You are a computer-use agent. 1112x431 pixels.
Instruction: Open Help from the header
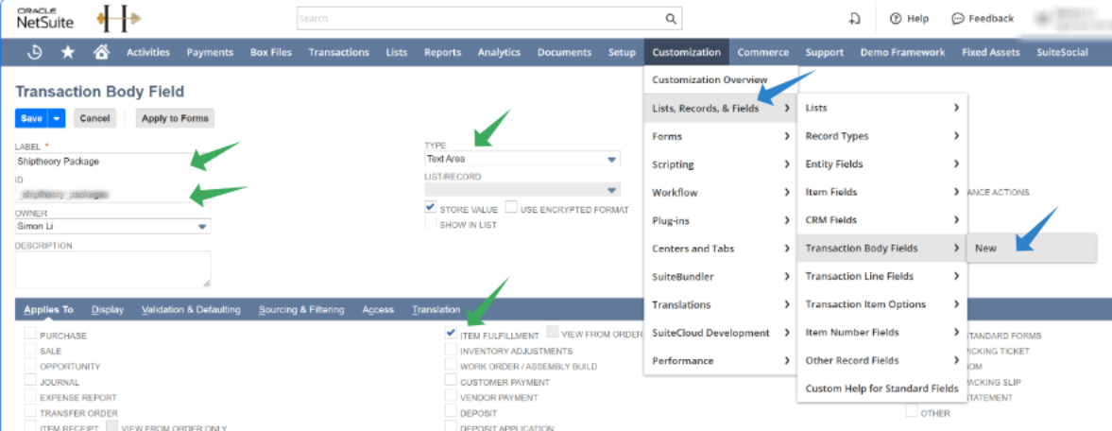click(x=909, y=19)
